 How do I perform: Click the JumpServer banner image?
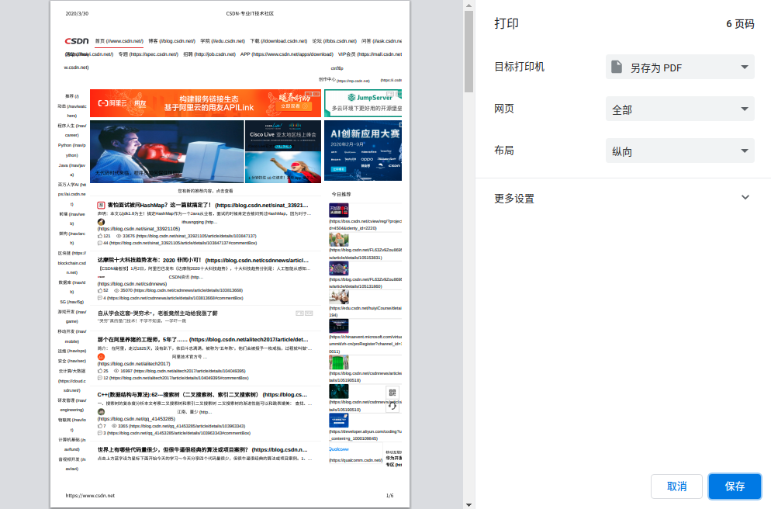tap(362, 102)
